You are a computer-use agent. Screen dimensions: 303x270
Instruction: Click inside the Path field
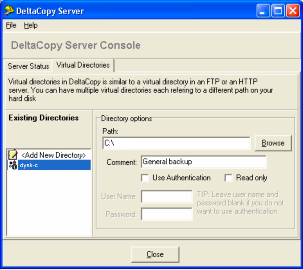(x=176, y=143)
